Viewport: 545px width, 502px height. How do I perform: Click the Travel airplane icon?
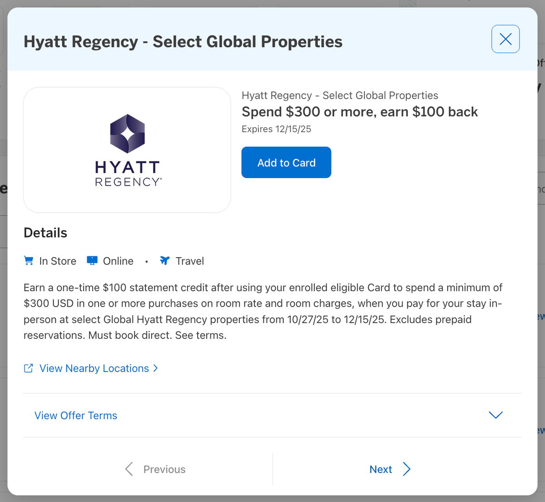tap(164, 260)
